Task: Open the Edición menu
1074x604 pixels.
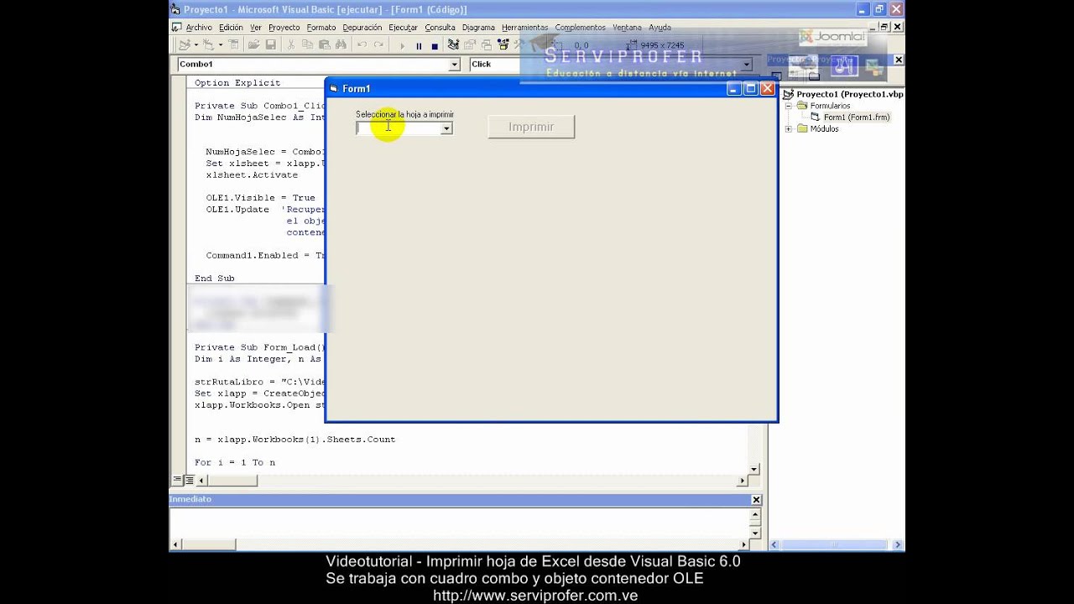Action: 231,28
